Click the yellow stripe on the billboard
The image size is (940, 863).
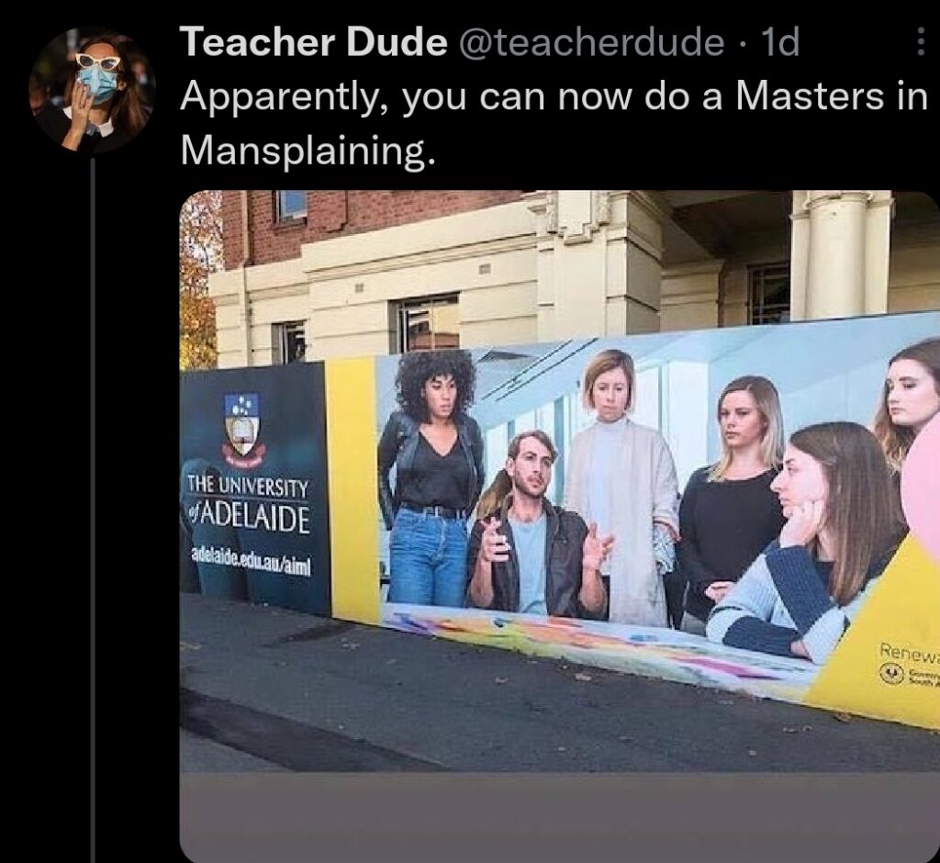pyautogui.click(x=352, y=488)
